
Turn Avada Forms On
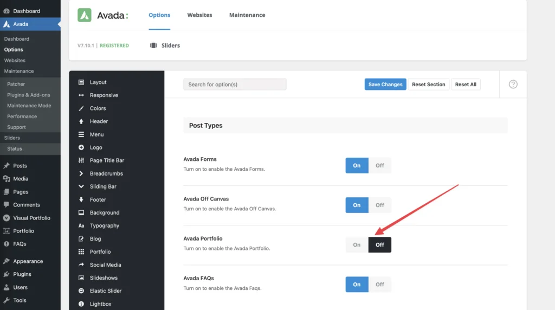357,166
